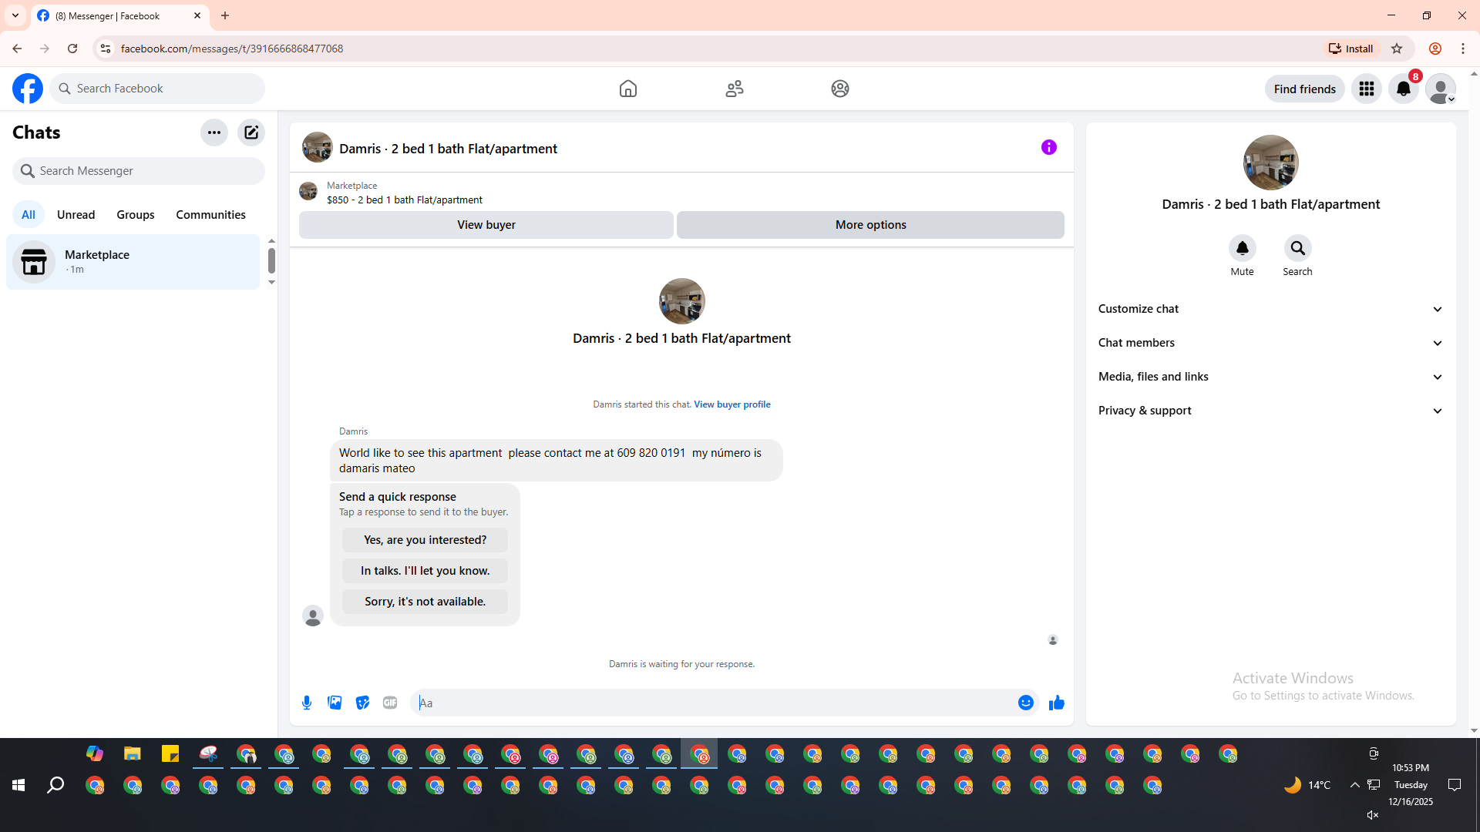Open the Marketplace chat in the list
The image size is (1480, 832).
click(x=133, y=262)
